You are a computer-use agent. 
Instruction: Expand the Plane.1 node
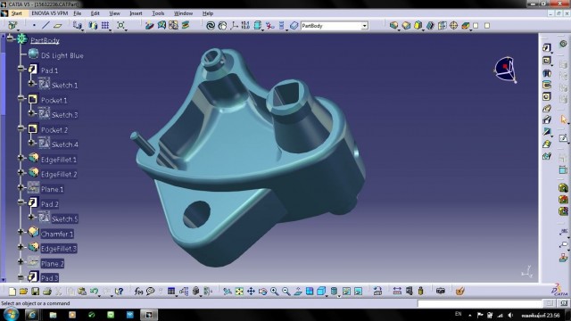tap(21, 187)
